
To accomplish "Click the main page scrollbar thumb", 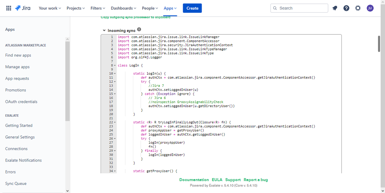I will point(379,44).
